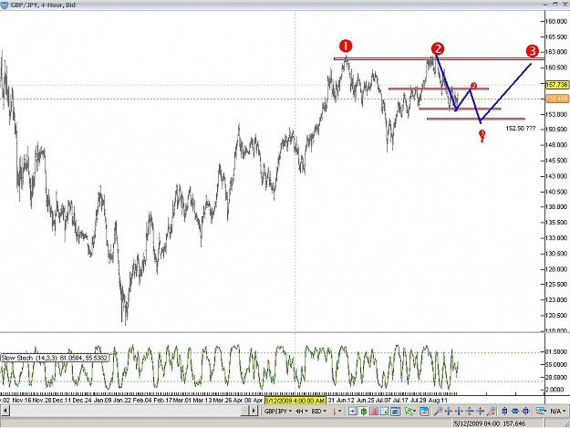Click the zoom-in magnifier with plus
570x428 pixels.
[x=438, y=412]
